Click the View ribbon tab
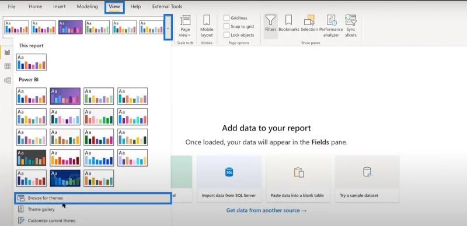 [114, 6]
